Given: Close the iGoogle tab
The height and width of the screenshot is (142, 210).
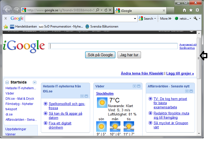Looking at the screenshot, I should pyautogui.click(x=164, y=10).
